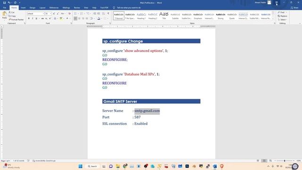This screenshot has width=302, height=170.
Task: Switch to Print Layout view
Action: click(x=264, y=161)
